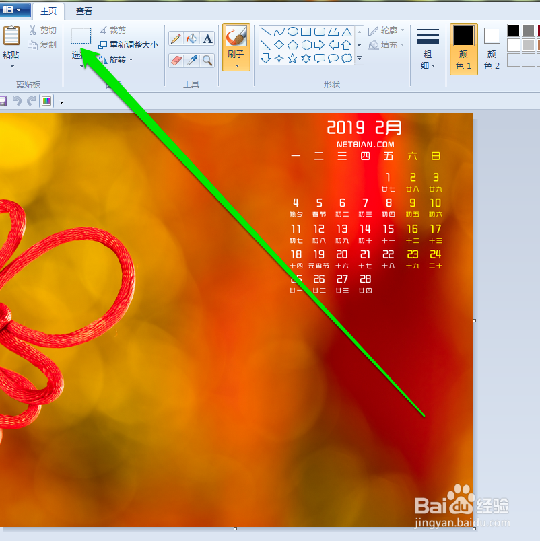Click the canvas bottom-edge resize handle
This screenshot has height=541, width=540.
(x=235, y=529)
